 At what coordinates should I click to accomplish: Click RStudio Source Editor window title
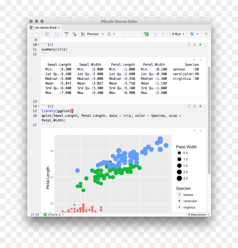[119, 21]
